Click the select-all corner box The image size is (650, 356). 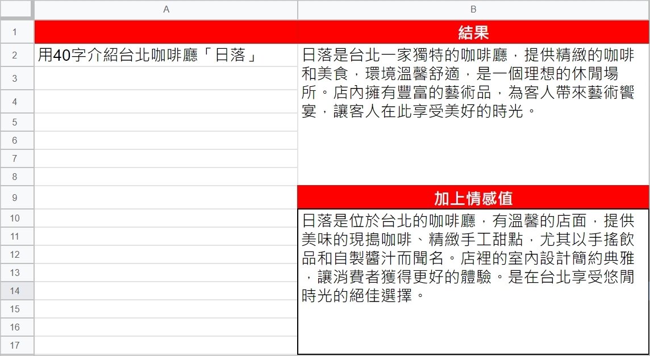click(16, 10)
